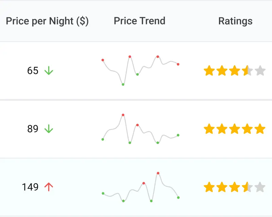The image size is (272, 217).
Task: Open the price trend sparkline in the 65 row
Action: [x=140, y=70]
